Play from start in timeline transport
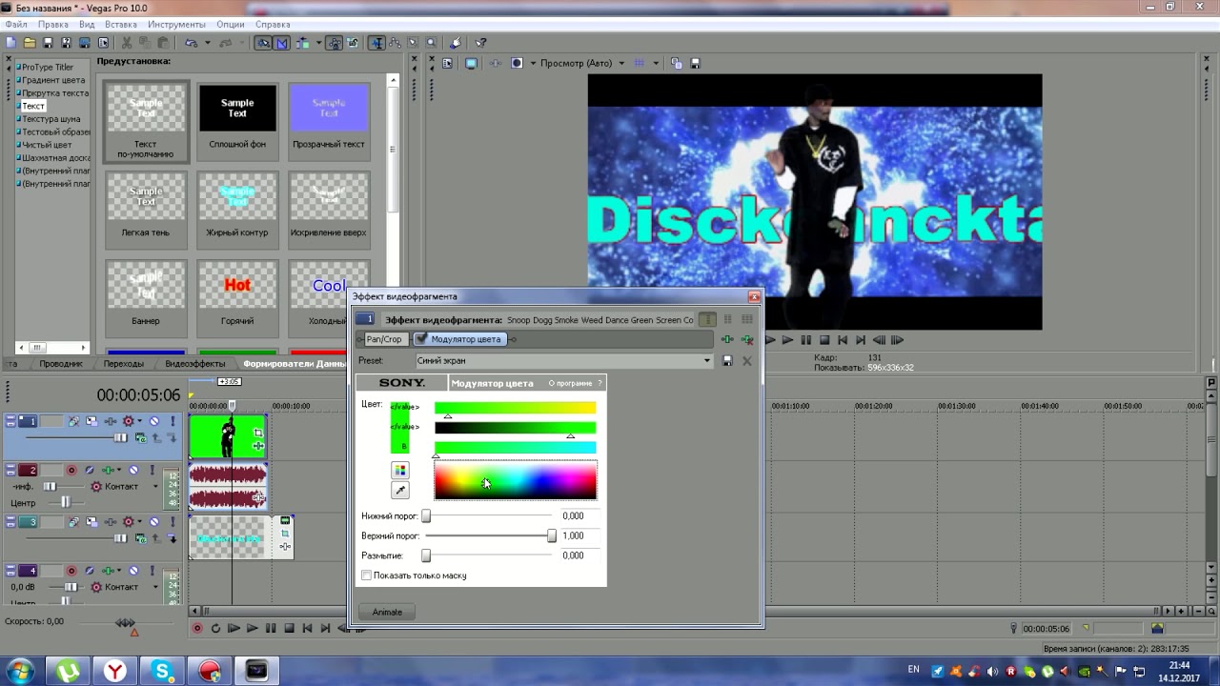This screenshot has height=686, width=1220. [234, 628]
